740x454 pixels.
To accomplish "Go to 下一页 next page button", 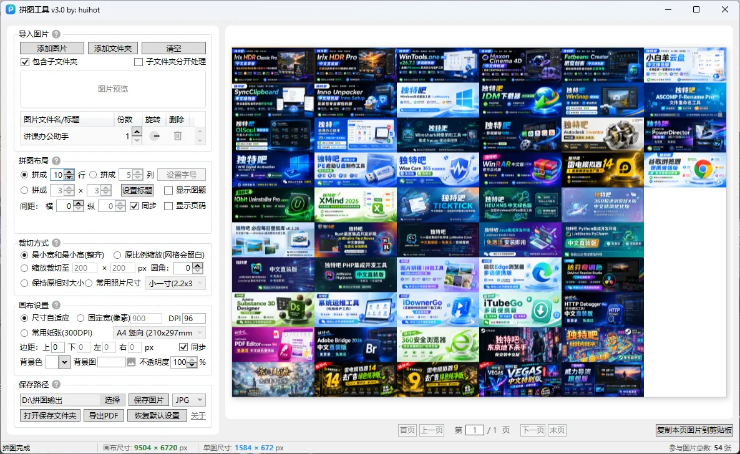I will [533, 430].
